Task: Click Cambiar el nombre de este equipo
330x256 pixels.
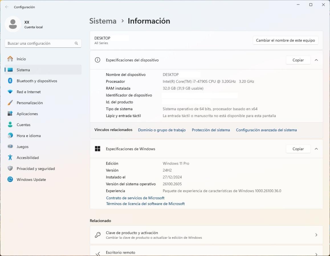Action: pyautogui.click(x=285, y=40)
